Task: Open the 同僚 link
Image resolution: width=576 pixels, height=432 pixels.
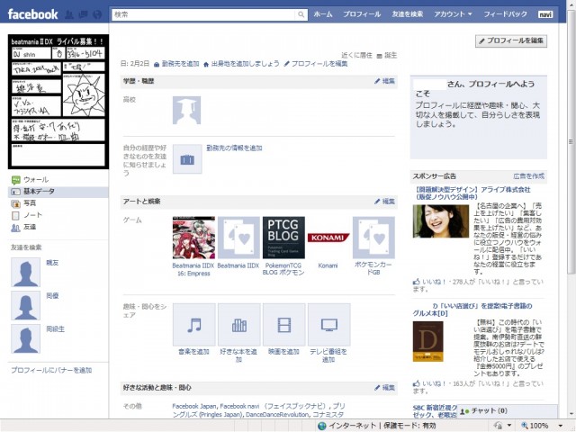Action: pyautogui.click(x=52, y=296)
